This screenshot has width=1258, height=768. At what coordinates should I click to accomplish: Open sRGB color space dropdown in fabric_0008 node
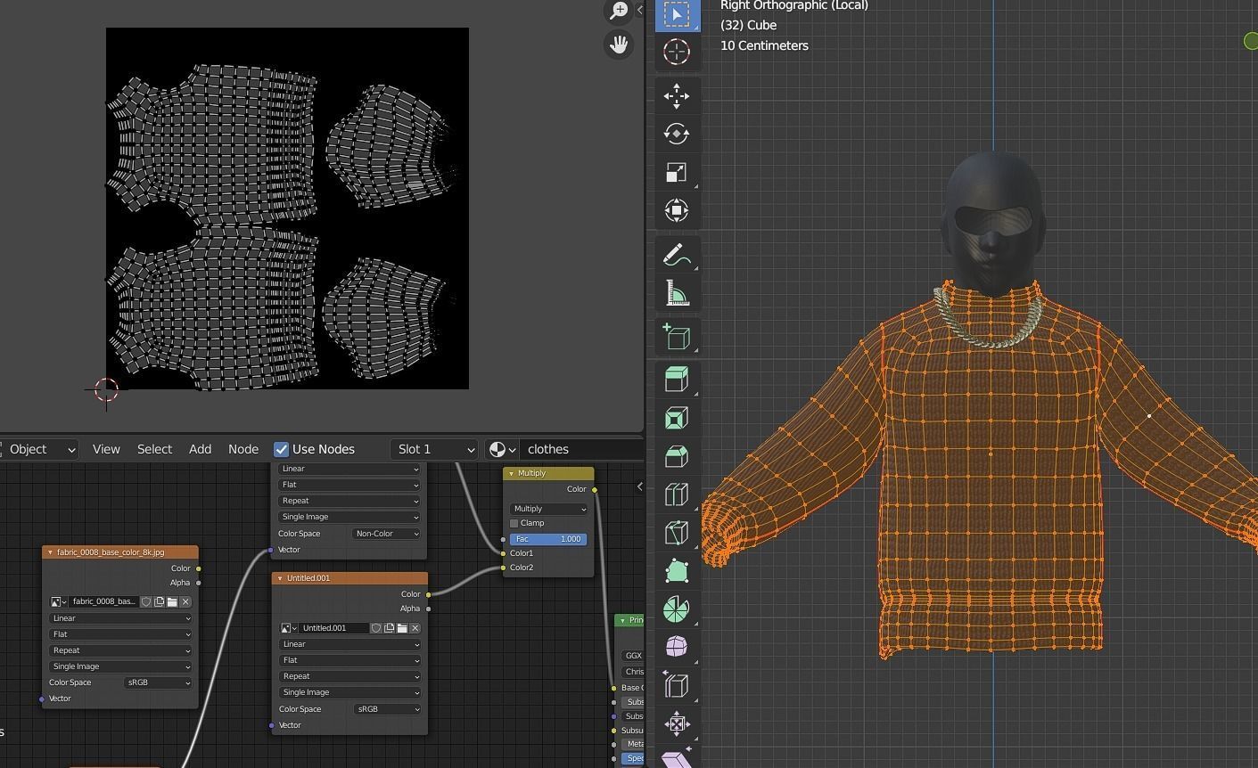coord(158,682)
